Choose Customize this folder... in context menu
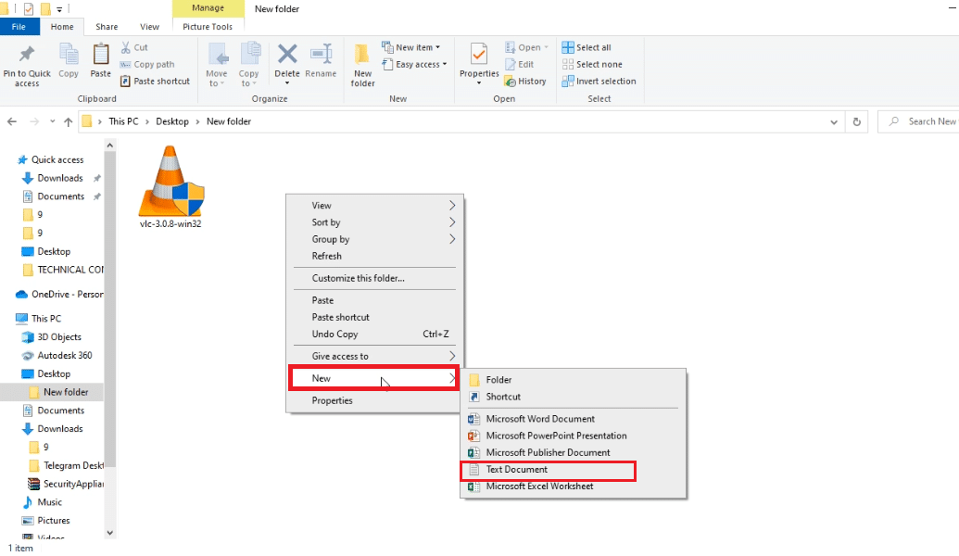Image resolution: width=959 pixels, height=556 pixels. pos(374,278)
